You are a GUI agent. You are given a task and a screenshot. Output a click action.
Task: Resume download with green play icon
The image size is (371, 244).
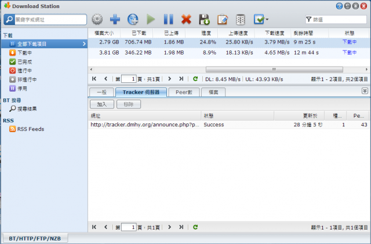tap(151, 19)
